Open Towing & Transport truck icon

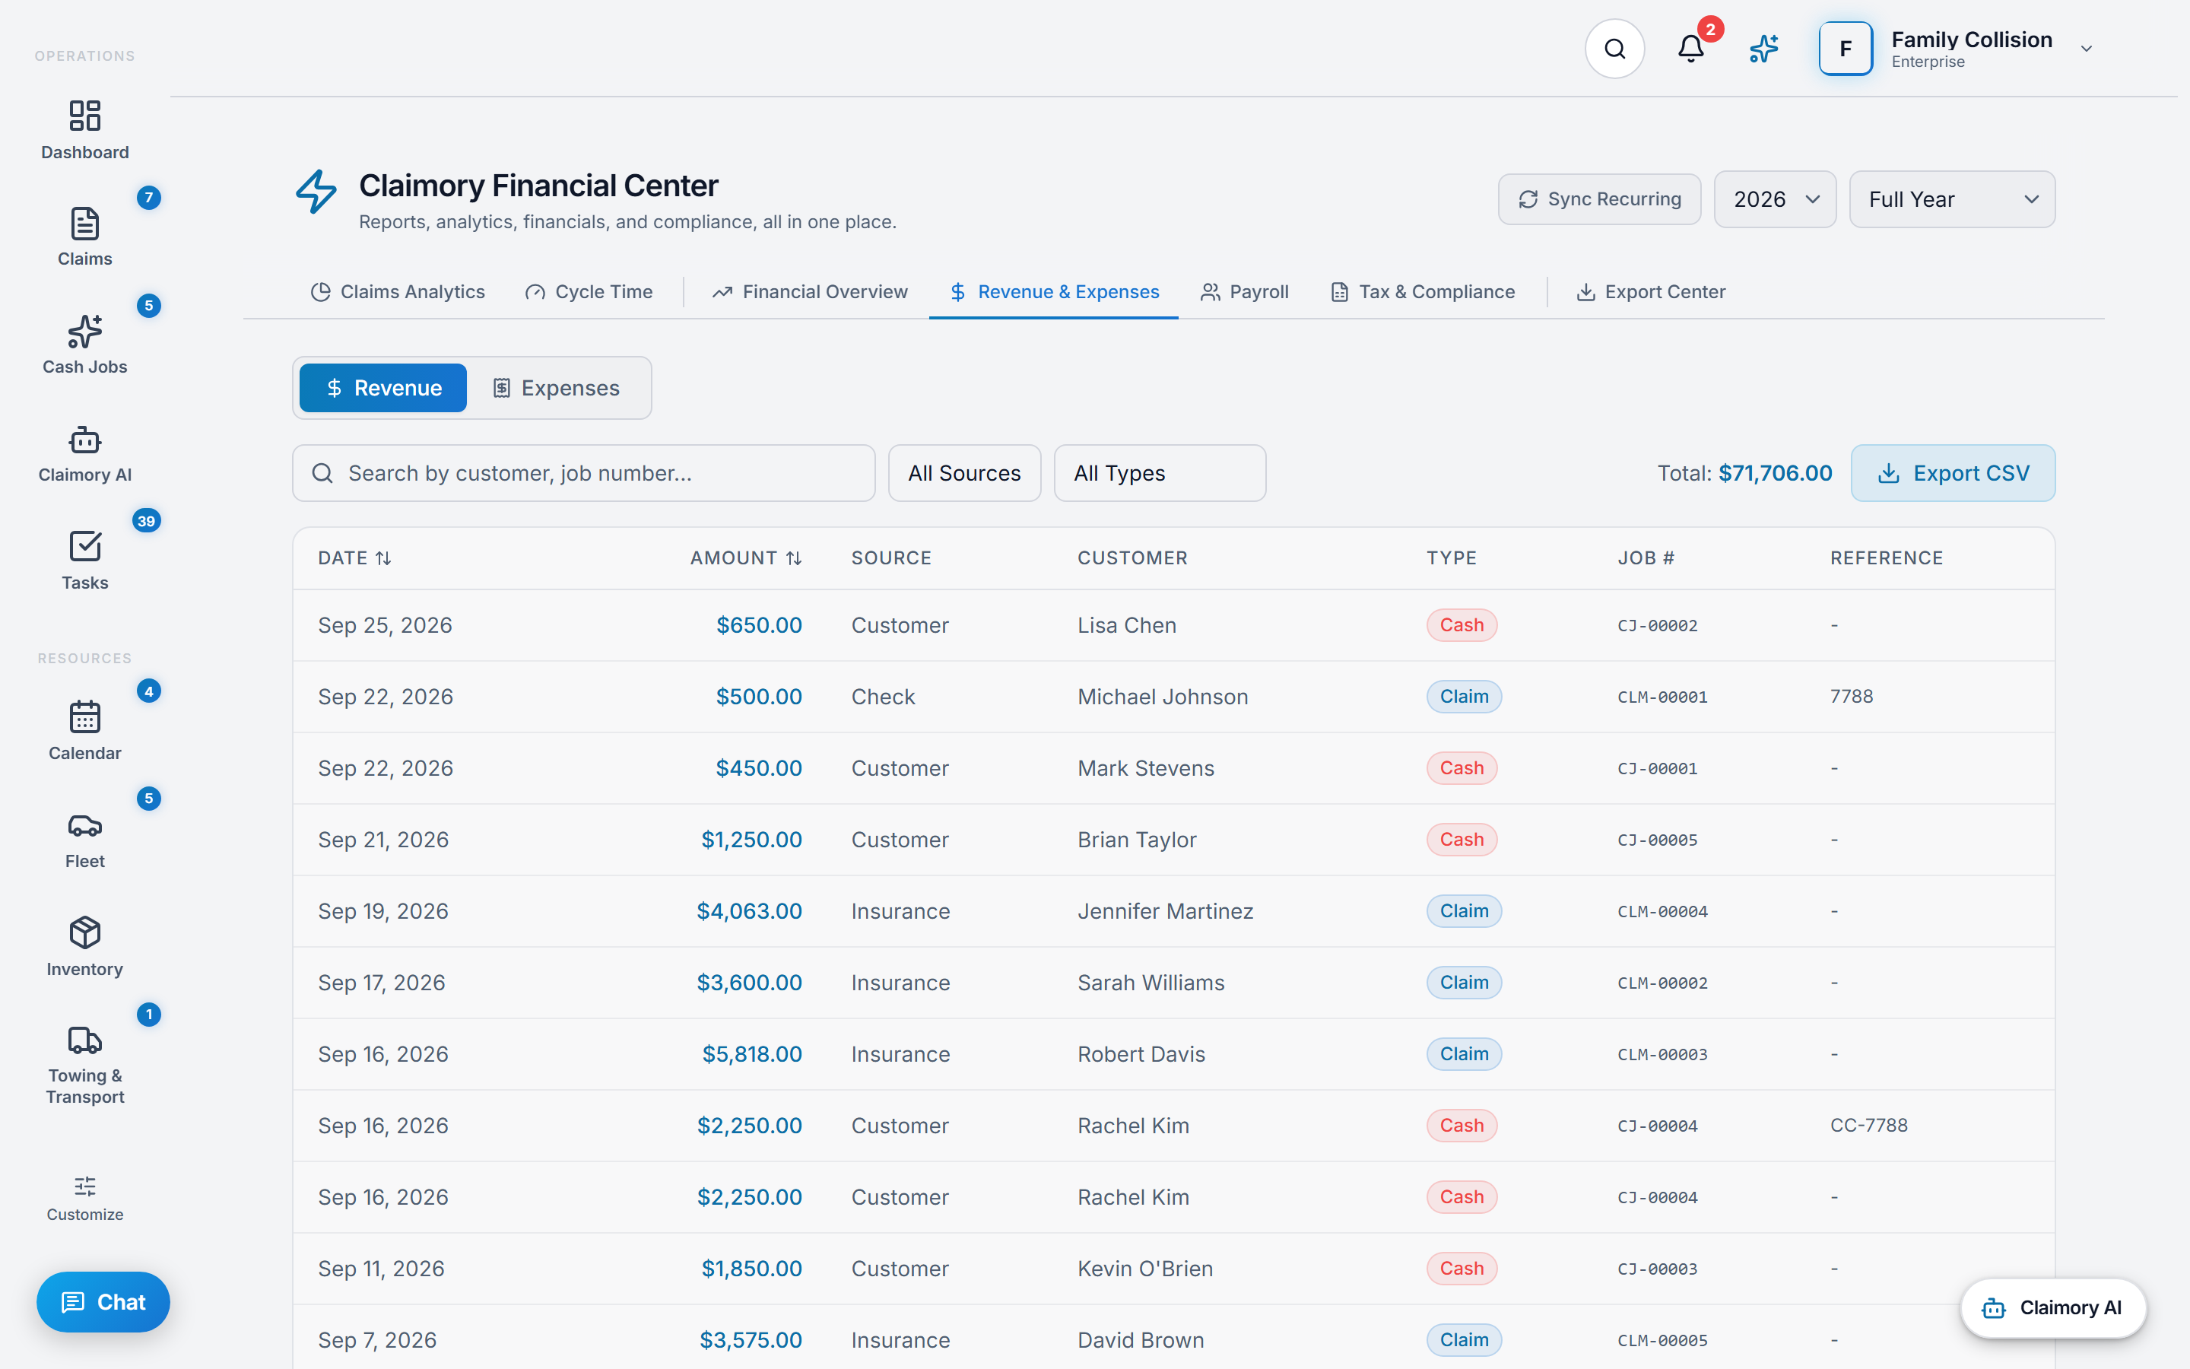point(84,1040)
